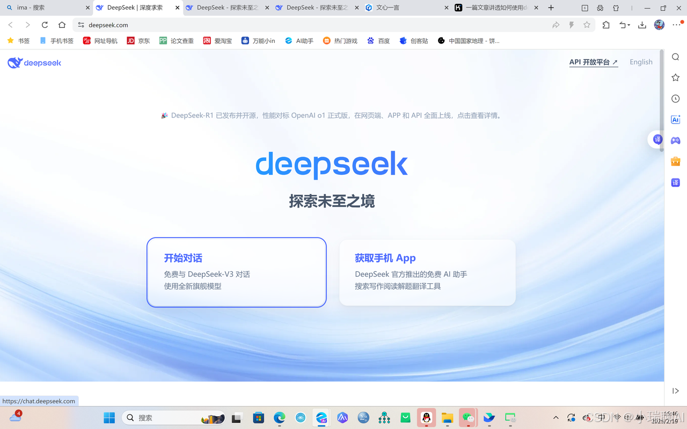Close the 文心一言 tab
Viewport: 687px width, 429px height.
447,8
